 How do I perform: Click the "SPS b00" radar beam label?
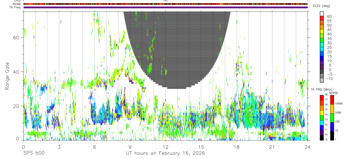click(x=34, y=153)
